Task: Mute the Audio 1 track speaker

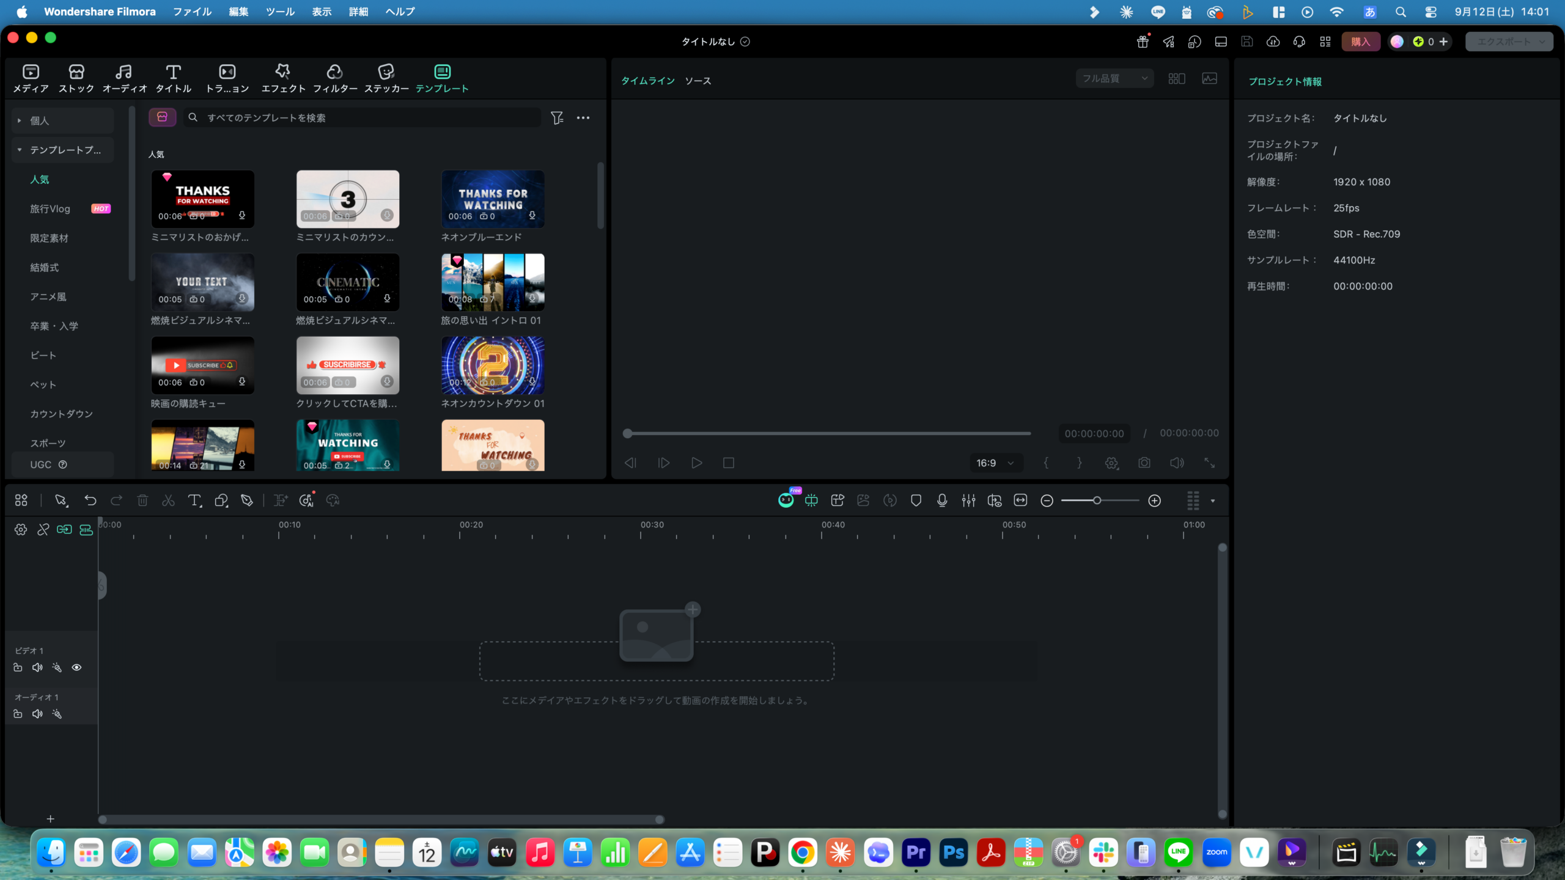Action: (x=37, y=714)
